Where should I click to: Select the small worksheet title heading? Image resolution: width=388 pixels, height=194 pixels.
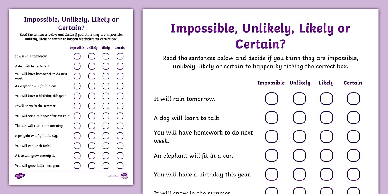[x=71, y=23]
